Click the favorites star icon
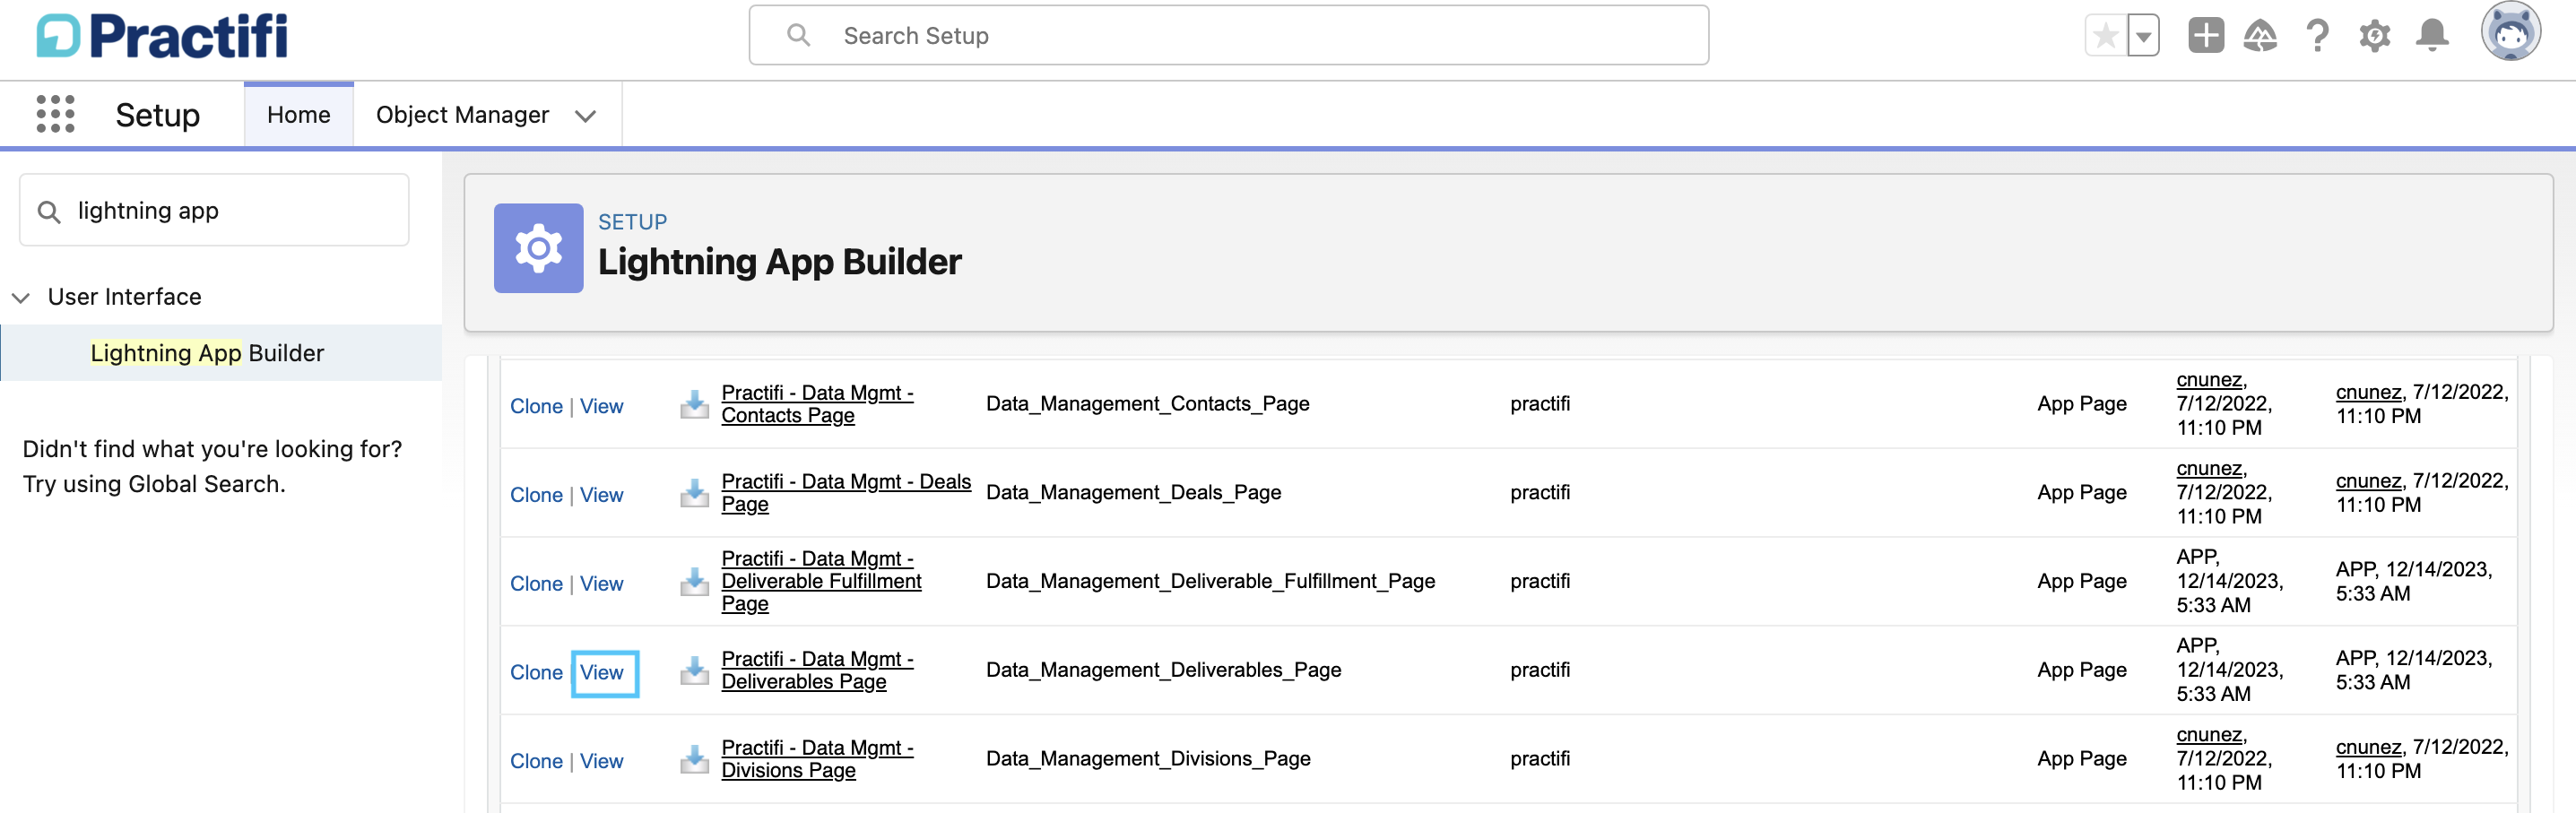 (x=2105, y=36)
